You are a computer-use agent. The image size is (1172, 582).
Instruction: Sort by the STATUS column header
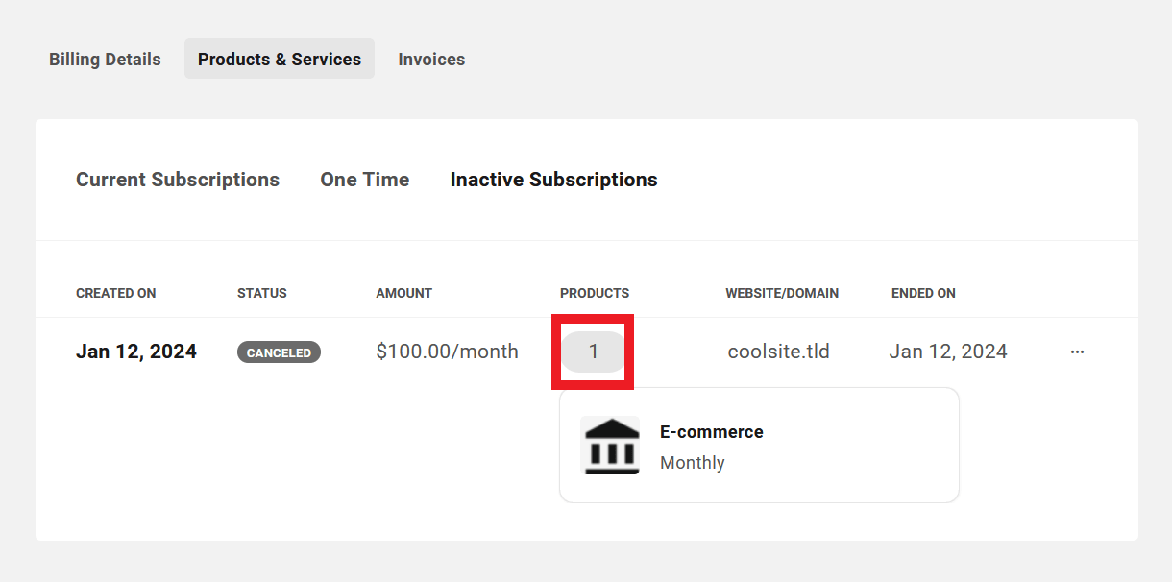[x=261, y=293]
